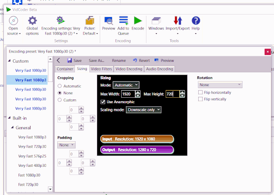Click the Input Resolution 1920 x 1080 bar
274x195 pixels.
click(x=137, y=139)
